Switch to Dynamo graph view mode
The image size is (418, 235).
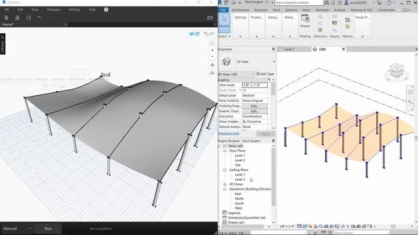(x=209, y=34)
